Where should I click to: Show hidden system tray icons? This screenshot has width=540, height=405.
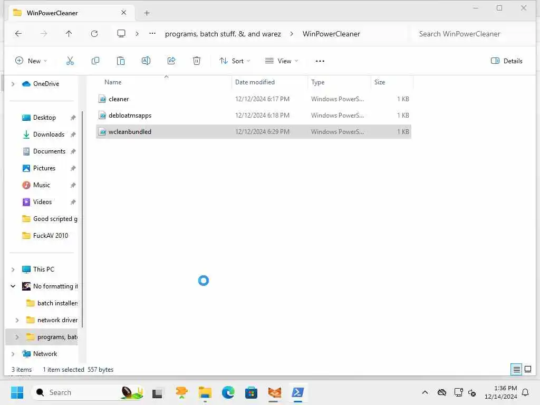pyautogui.click(x=425, y=392)
